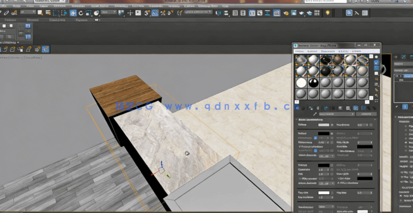The image size is (413, 213).
Task: Open the material name dropdown in Material Editor
Action: 337,114
